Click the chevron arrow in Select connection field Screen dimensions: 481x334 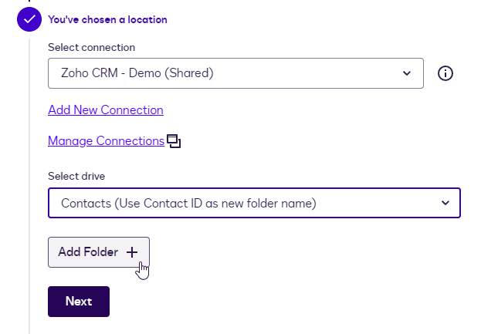click(407, 73)
